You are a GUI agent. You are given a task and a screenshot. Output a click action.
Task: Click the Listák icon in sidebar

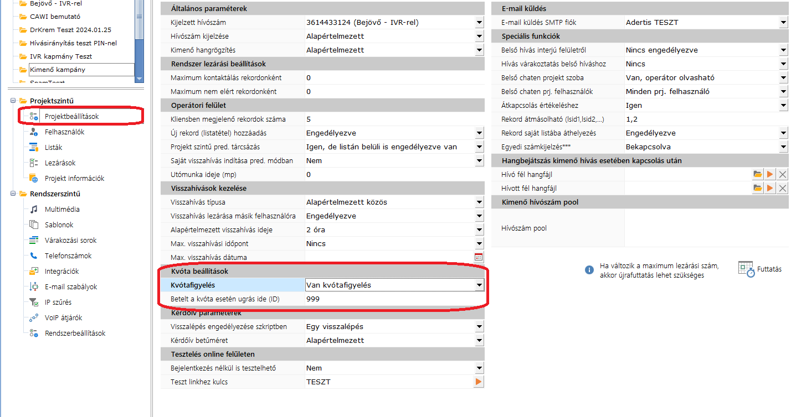click(x=34, y=148)
